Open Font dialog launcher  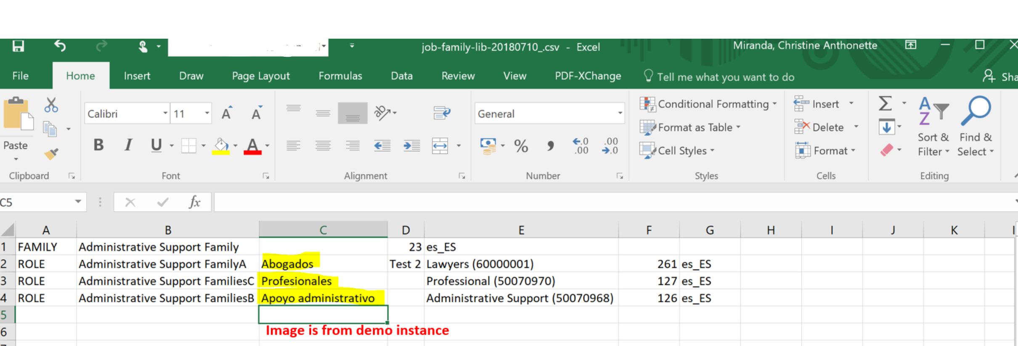(266, 176)
